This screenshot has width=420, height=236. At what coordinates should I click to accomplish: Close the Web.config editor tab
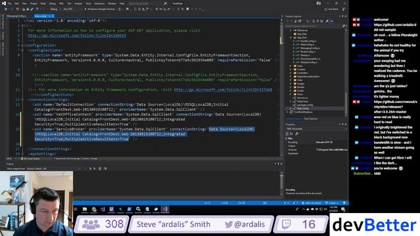pyautogui.click(x=52, y=16)
